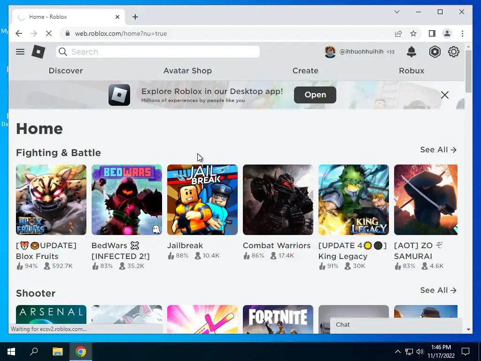Click the Roblox logo icon
This screenshot has height=361, width=481.
tap(39, 52)
